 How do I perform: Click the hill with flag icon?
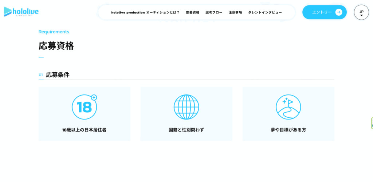pos(288,107)
